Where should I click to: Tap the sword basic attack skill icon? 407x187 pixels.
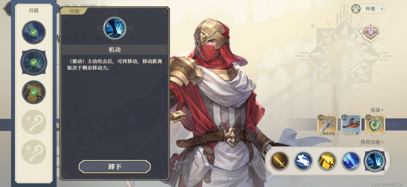pyautogui.click(x=280, y=161)
